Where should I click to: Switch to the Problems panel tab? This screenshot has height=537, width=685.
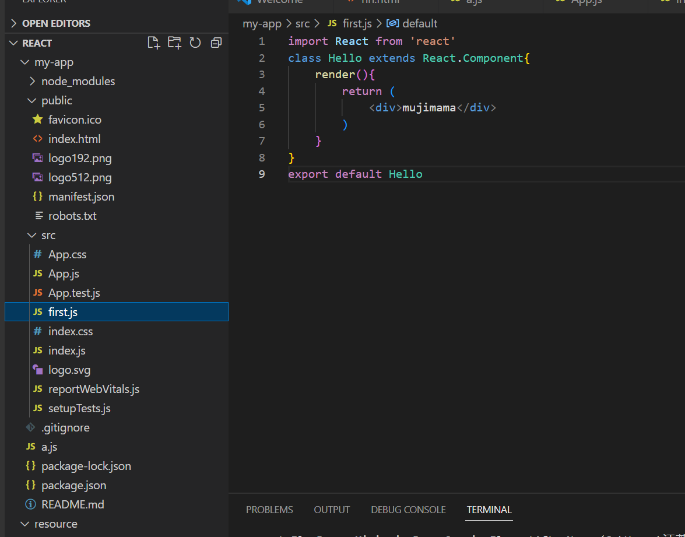pos(269,510)
